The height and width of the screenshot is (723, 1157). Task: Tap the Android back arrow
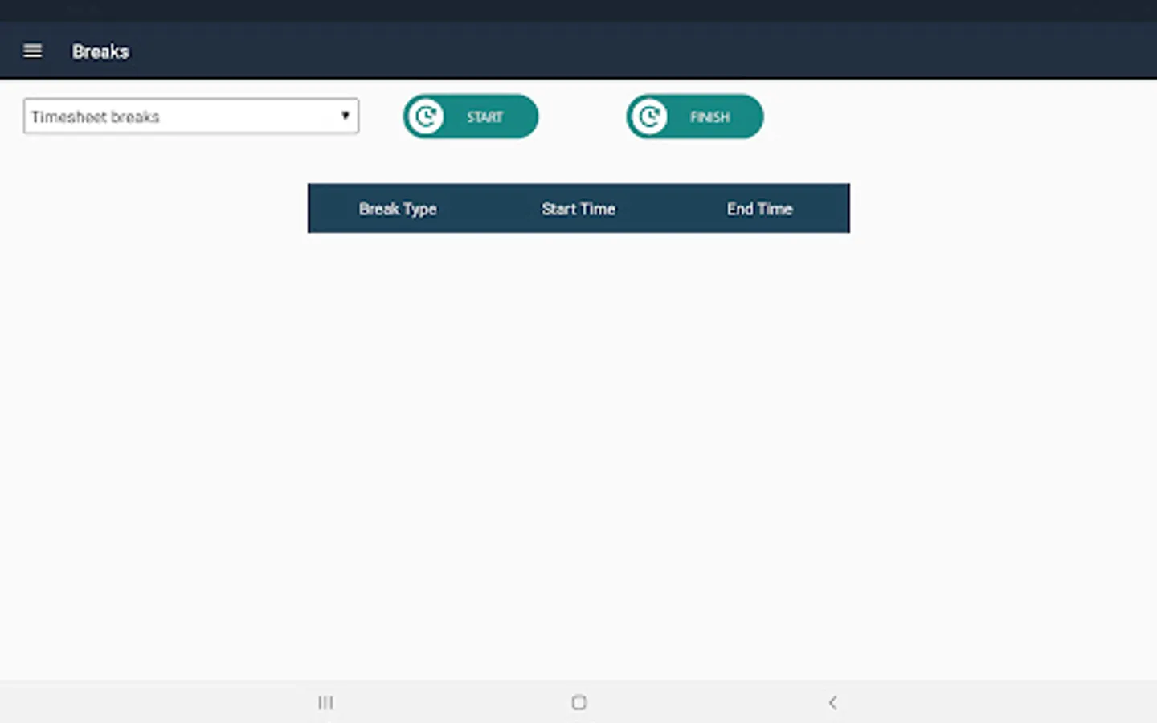(832, 703)
